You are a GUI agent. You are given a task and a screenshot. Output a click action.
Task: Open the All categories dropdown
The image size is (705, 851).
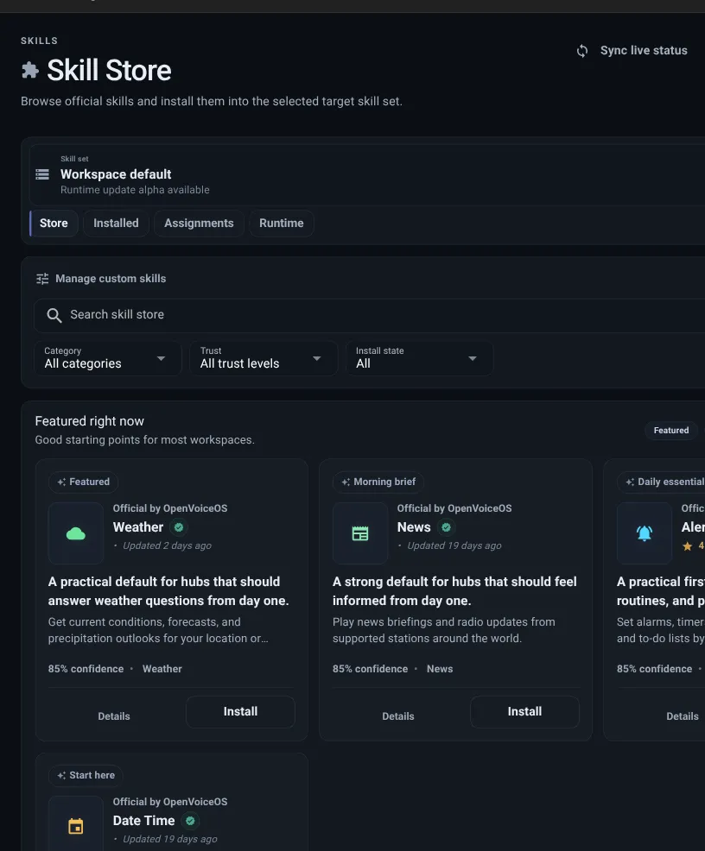click(x=107, y=357)
